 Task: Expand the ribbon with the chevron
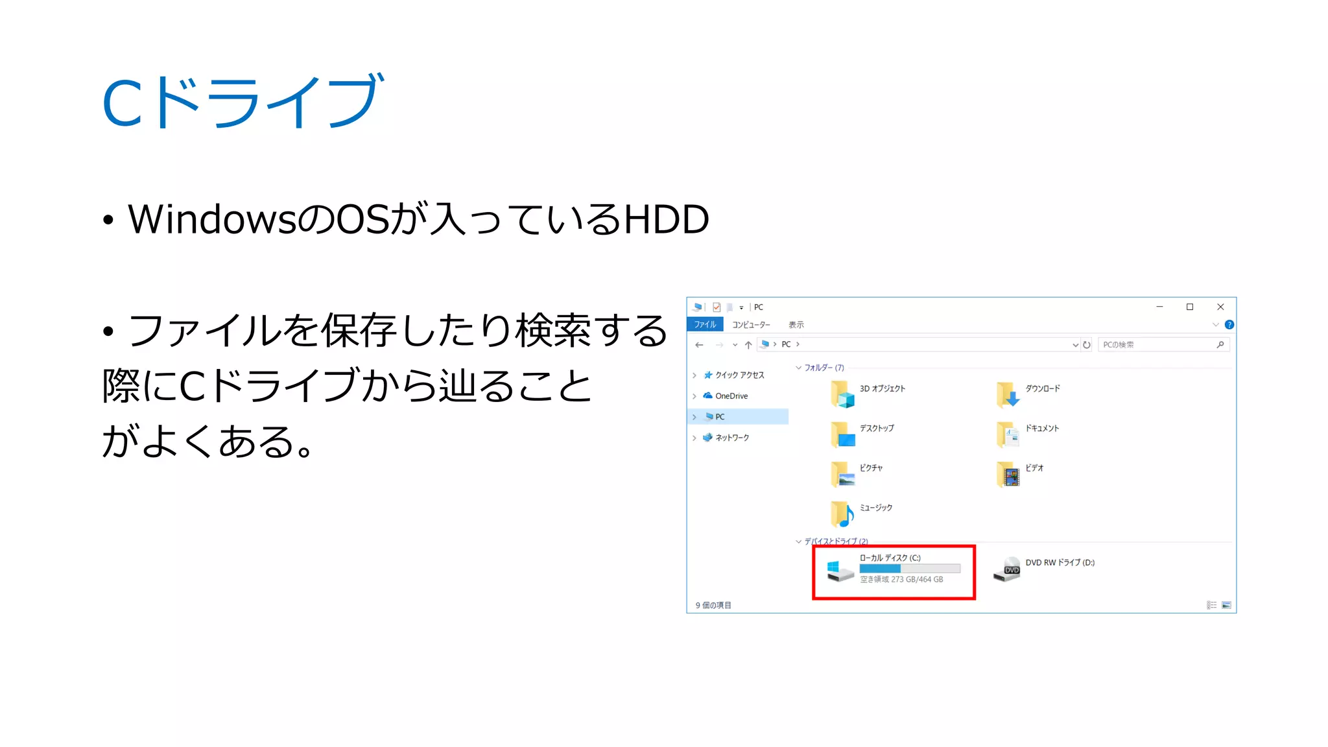point(1215,325)
